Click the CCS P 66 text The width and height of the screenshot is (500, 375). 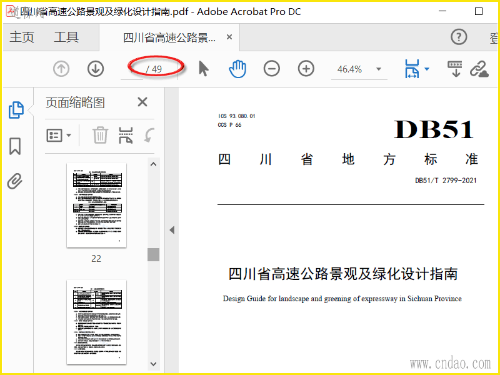pos(229,125)
